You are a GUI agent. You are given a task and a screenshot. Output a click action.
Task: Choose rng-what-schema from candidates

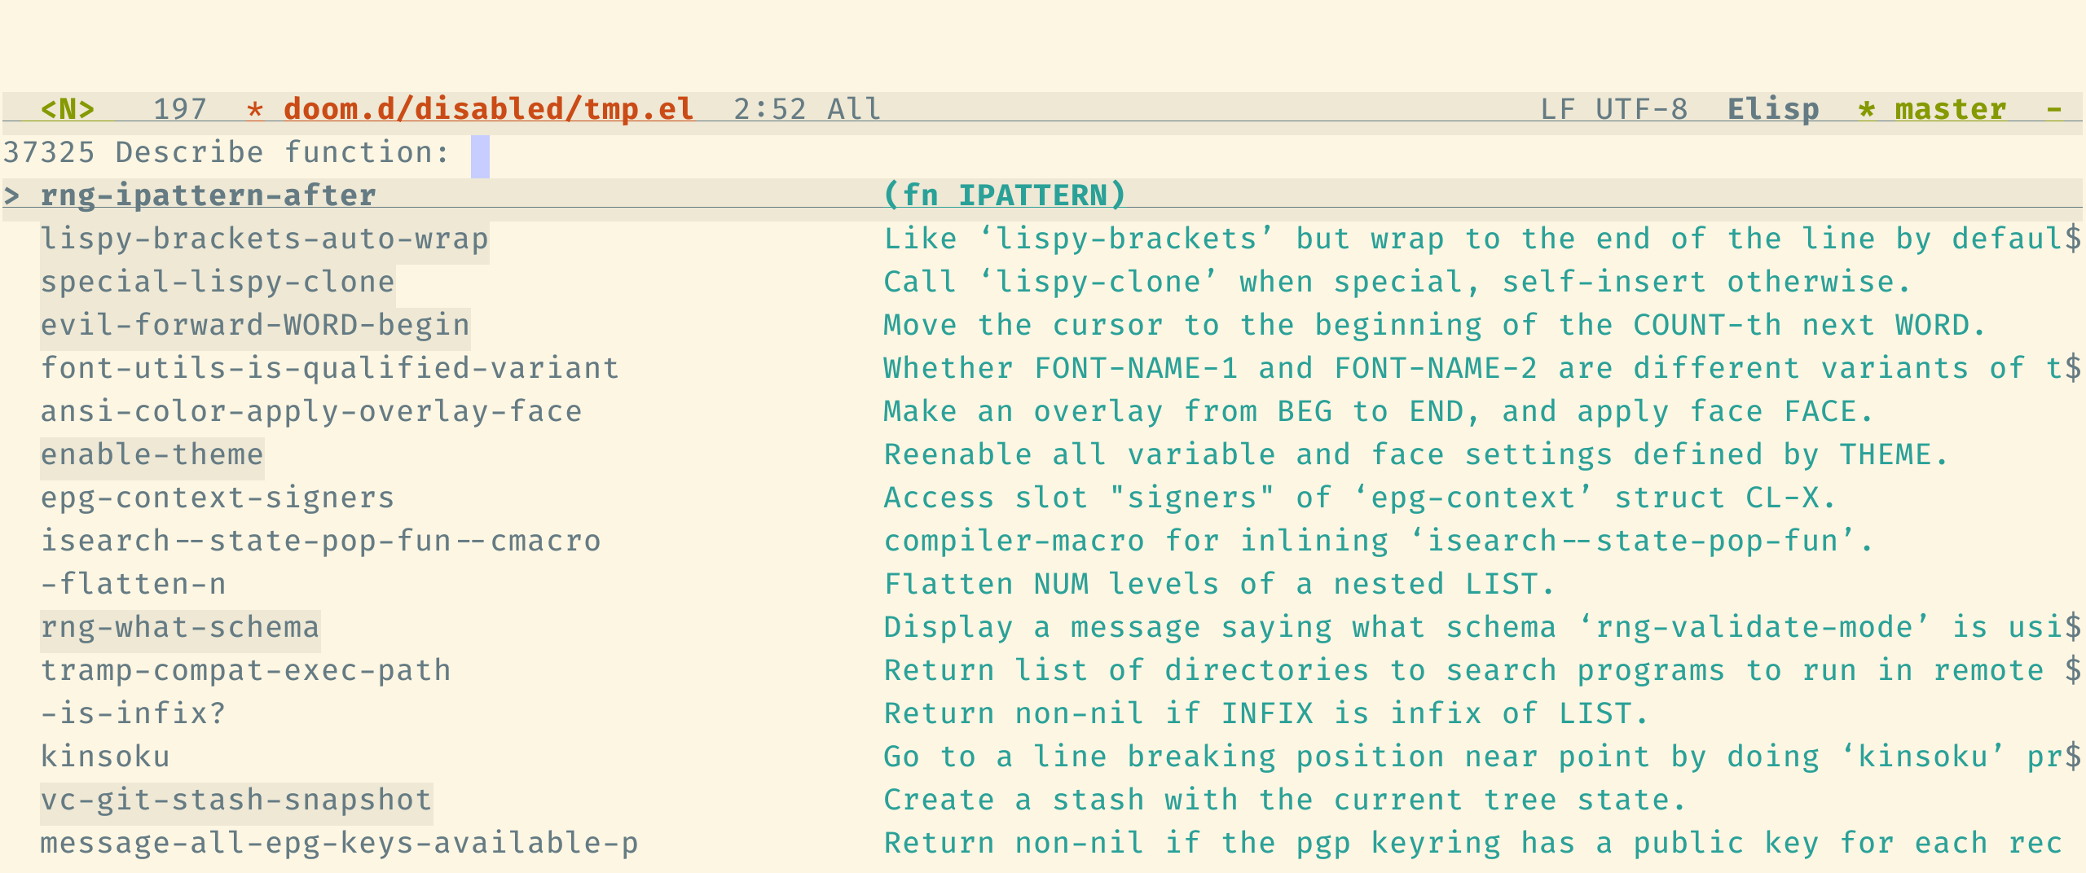coord(180,627)
